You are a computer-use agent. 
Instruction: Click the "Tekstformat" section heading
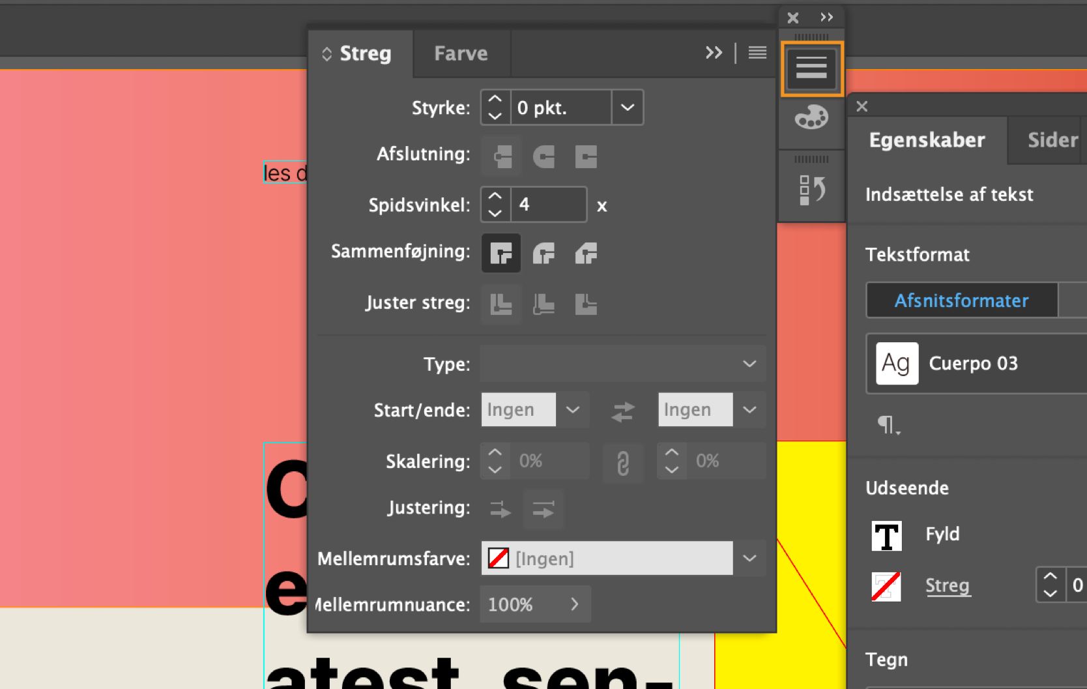[917, 254]
